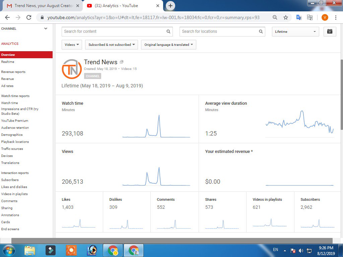Open the orange V profile avatar
The width and height of the screenshot is (343, 257).
click(325, 17)
